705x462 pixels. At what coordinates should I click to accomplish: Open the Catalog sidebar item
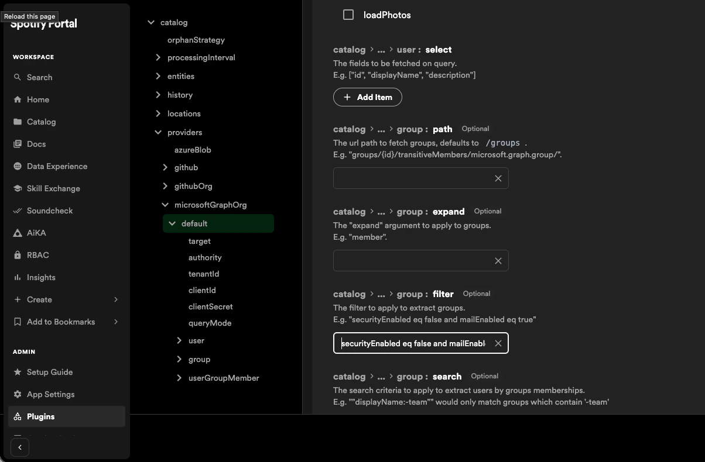[x=67, y=122]
